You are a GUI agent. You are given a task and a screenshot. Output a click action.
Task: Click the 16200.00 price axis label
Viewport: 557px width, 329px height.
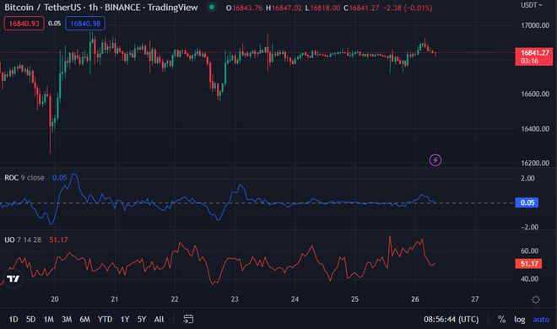click(x=535, y=164)
